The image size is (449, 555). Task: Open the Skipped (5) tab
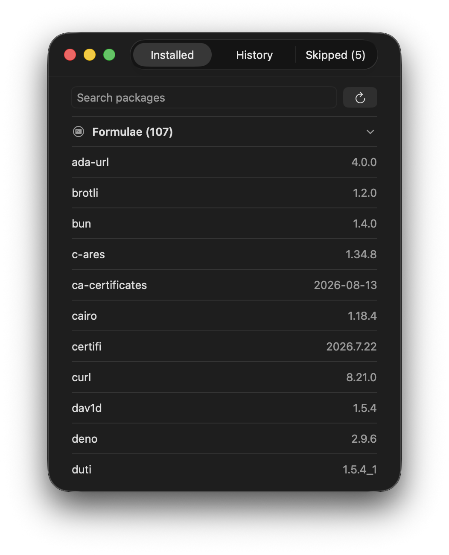click(x=335, y=55)
